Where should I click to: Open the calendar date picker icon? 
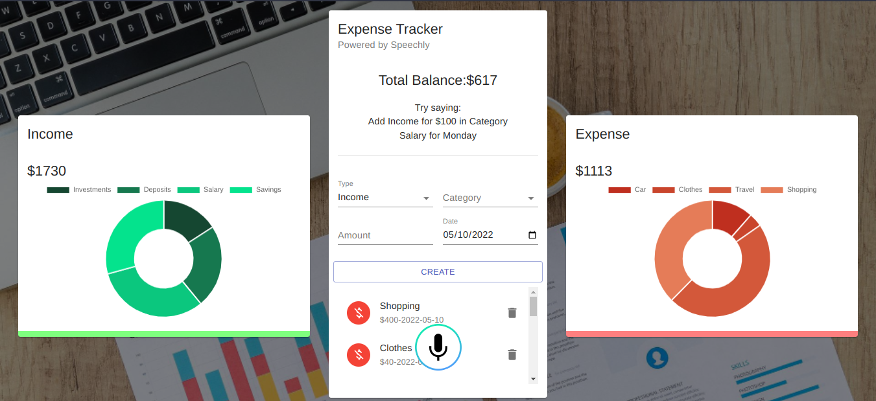533,235
